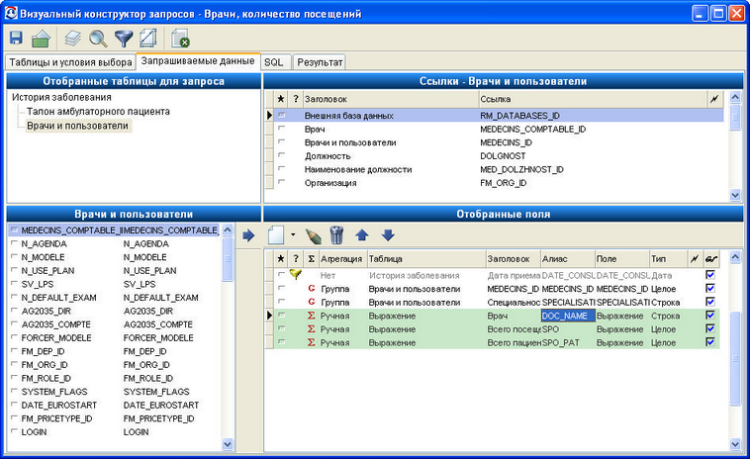Move selected field up with blue arrow
The width and height of the screenshot is (750, 459).
pos(362,234)
